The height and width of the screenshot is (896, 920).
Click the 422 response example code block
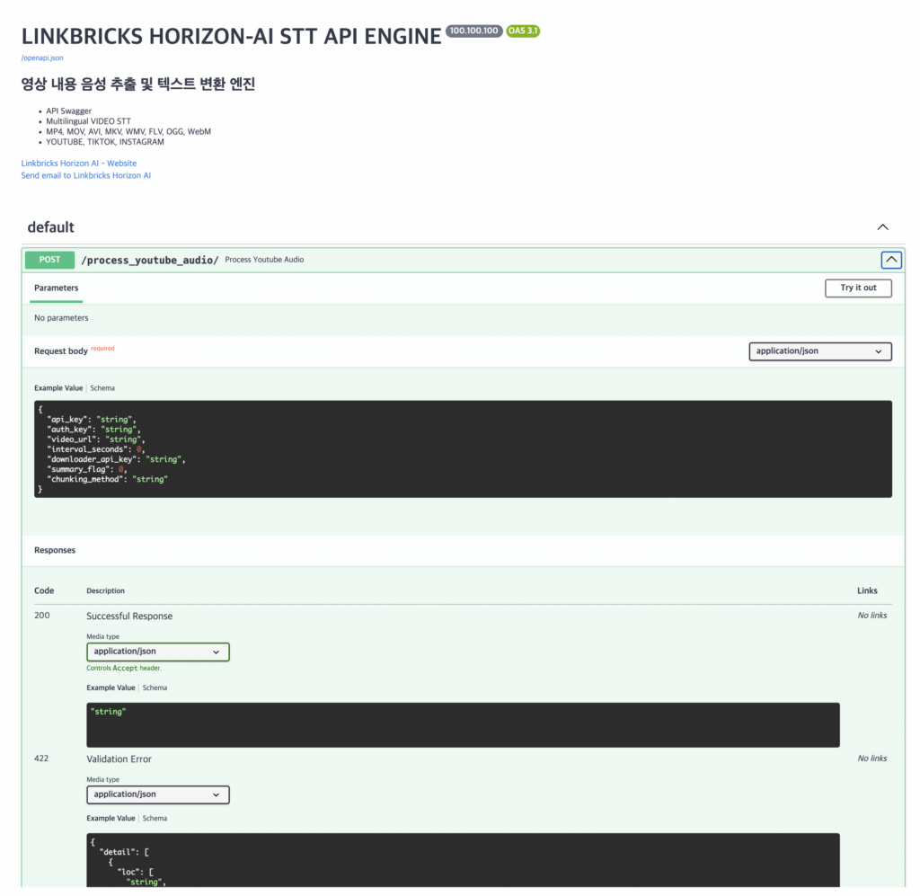click(x=463, y=860)
